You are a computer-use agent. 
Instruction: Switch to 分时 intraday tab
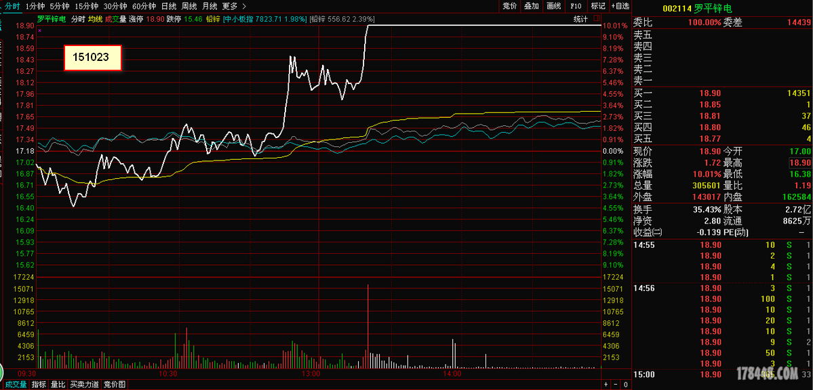12,6
